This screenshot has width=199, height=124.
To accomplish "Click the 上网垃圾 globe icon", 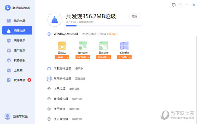I will 49,89.
